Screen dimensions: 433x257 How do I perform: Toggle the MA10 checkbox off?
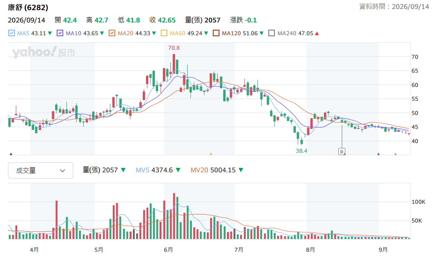point(60,33)
